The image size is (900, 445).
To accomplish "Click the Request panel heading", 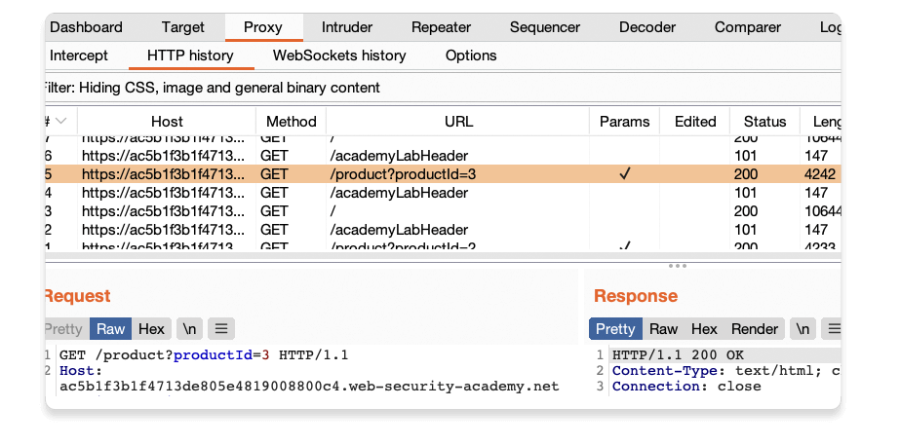I will click(x=77, y=296).
